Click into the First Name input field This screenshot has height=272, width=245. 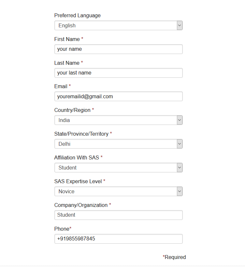click(118, 49)
